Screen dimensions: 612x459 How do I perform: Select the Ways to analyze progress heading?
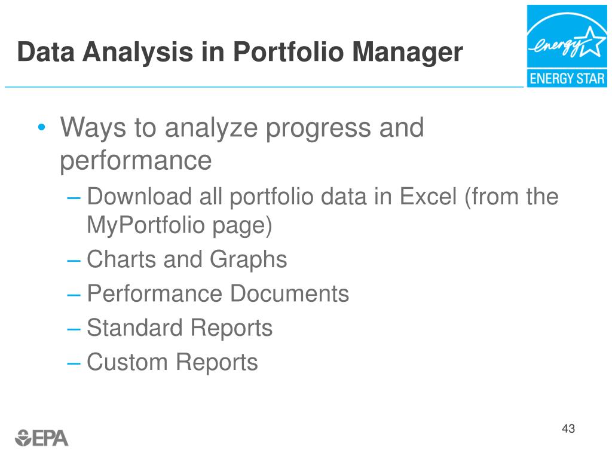(241, 143)
